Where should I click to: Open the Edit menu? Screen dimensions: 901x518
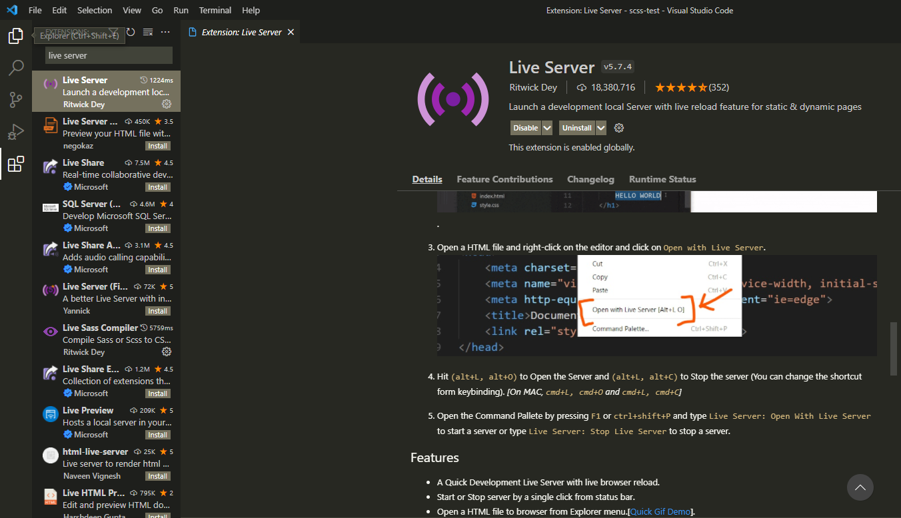[x=59, y=10]
